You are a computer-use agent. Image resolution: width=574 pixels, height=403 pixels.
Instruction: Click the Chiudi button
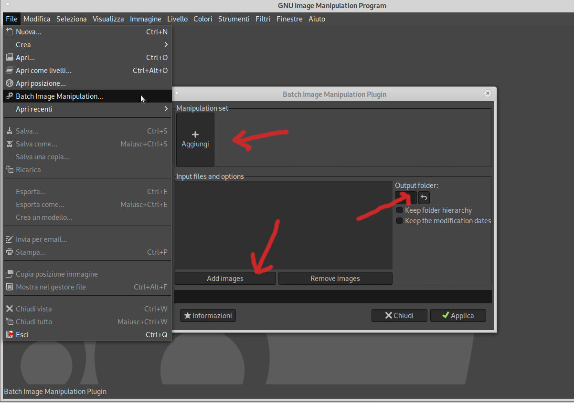coord(399,316)
